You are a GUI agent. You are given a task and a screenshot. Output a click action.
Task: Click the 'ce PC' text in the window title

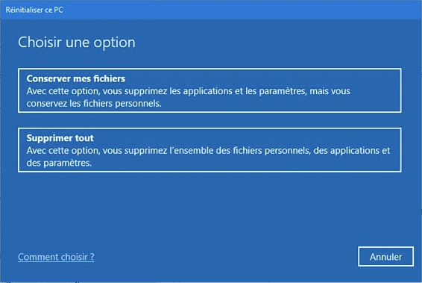(54, 10)
